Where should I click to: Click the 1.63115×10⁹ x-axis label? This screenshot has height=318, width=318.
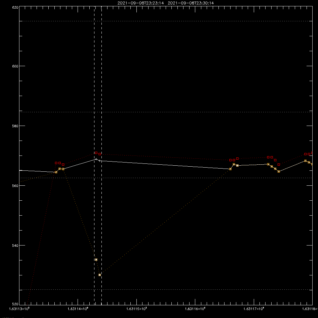(136, 309)
